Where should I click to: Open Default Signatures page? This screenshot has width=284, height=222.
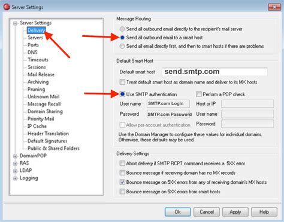tap(47, 141)
